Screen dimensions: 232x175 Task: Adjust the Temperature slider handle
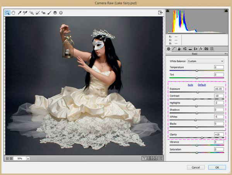point(197,71)
